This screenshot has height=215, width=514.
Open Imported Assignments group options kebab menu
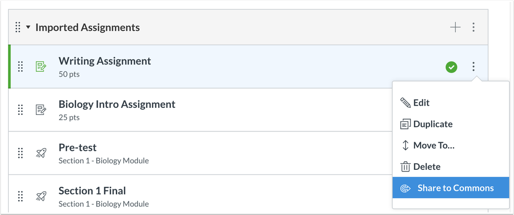pyautogui.click(x=473, y=28)
